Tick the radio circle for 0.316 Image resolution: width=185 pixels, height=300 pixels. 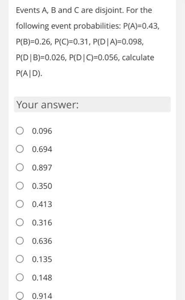20,222
